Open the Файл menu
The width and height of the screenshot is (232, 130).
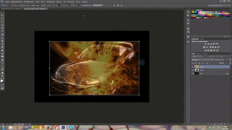point(7,2)
